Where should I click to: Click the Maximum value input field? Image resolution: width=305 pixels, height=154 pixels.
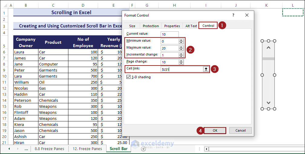point(170,48)
